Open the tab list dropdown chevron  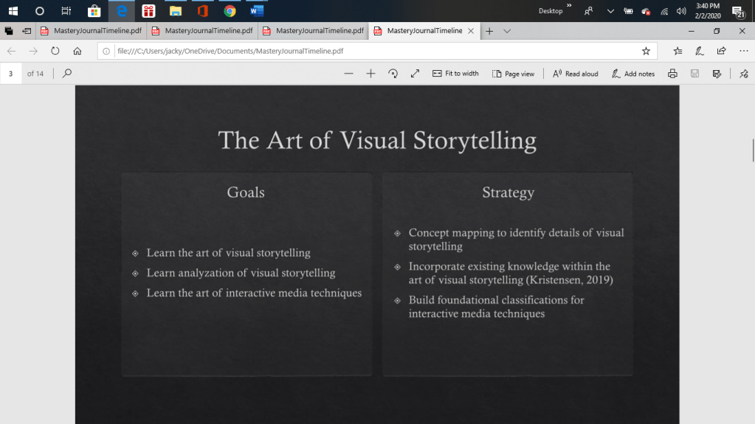click(x=507, y=31)
